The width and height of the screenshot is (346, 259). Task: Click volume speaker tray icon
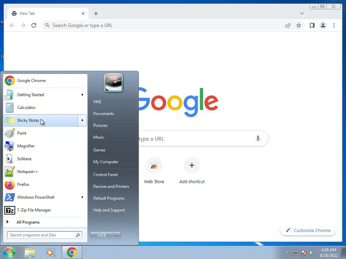[x=312, y=253]
